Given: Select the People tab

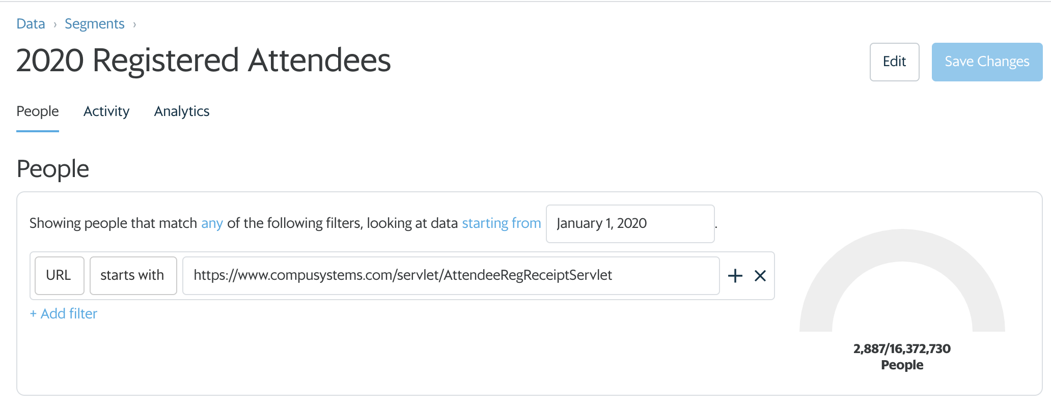Looking at the screenshot, I should (x=37, y=111).
